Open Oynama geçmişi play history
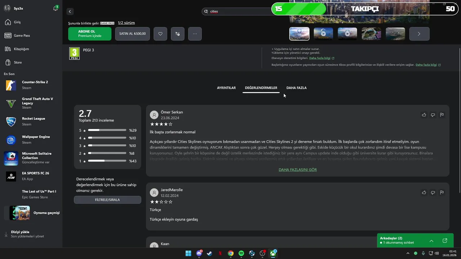This screenshot has height=259, width=461. point(32,213)
